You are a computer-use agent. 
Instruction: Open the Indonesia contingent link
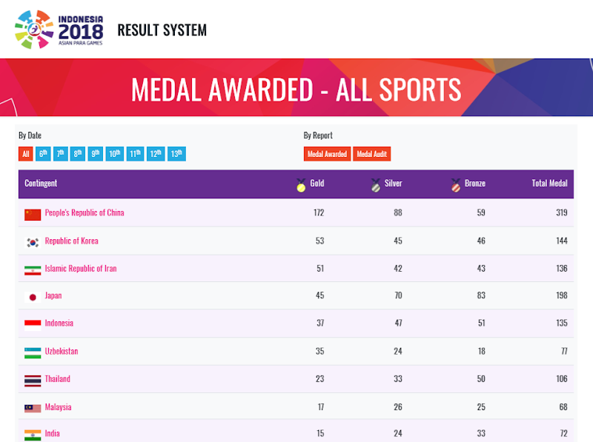pyautogui.click(x=59, y=324)
